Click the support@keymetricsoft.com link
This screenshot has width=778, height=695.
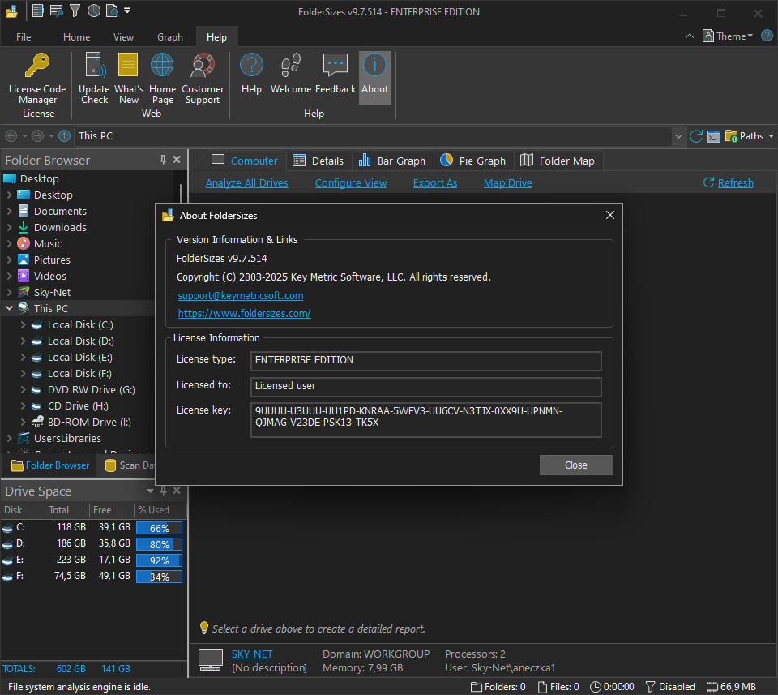coord(241,296)
